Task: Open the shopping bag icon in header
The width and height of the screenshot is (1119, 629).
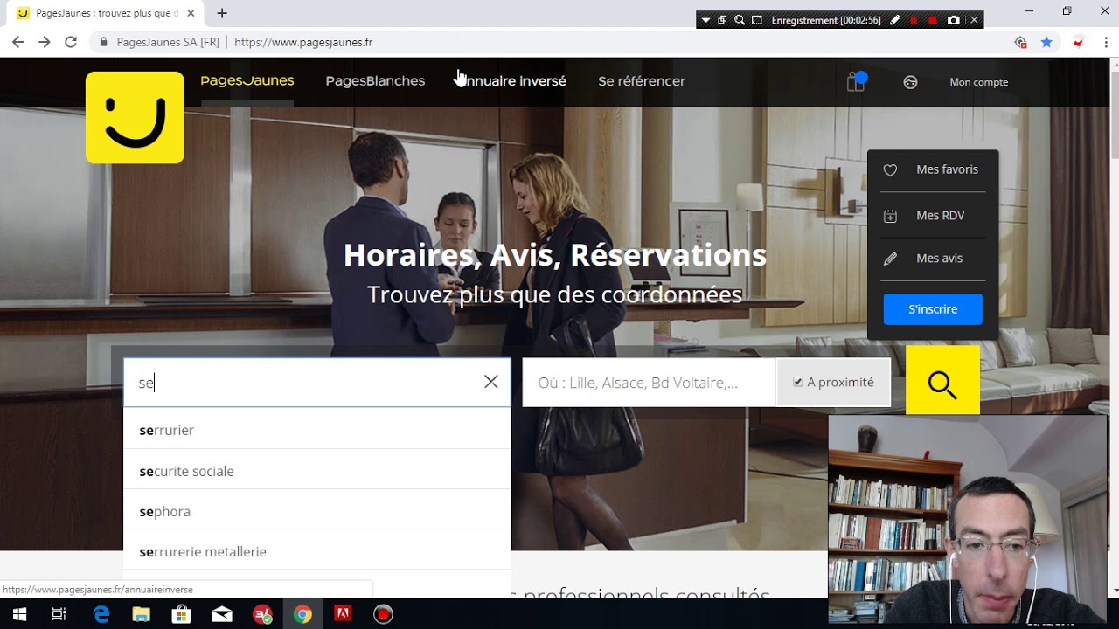Action: (x=856, y=81)
